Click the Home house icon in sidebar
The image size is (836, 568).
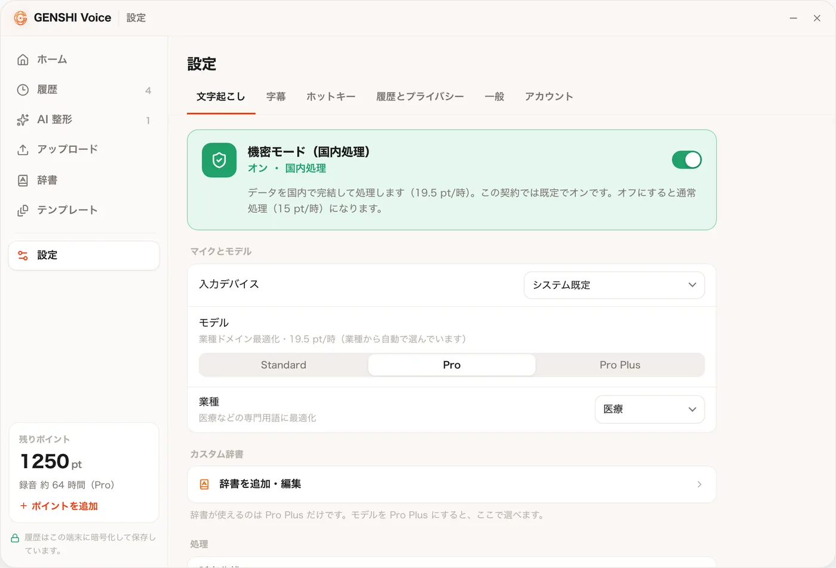23,60
